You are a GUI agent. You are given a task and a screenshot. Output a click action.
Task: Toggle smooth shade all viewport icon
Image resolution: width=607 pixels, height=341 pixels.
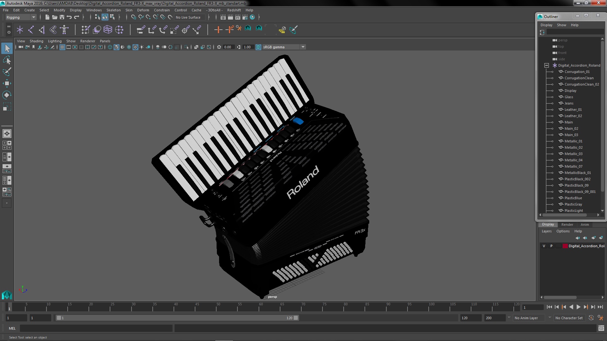(116, 47)
